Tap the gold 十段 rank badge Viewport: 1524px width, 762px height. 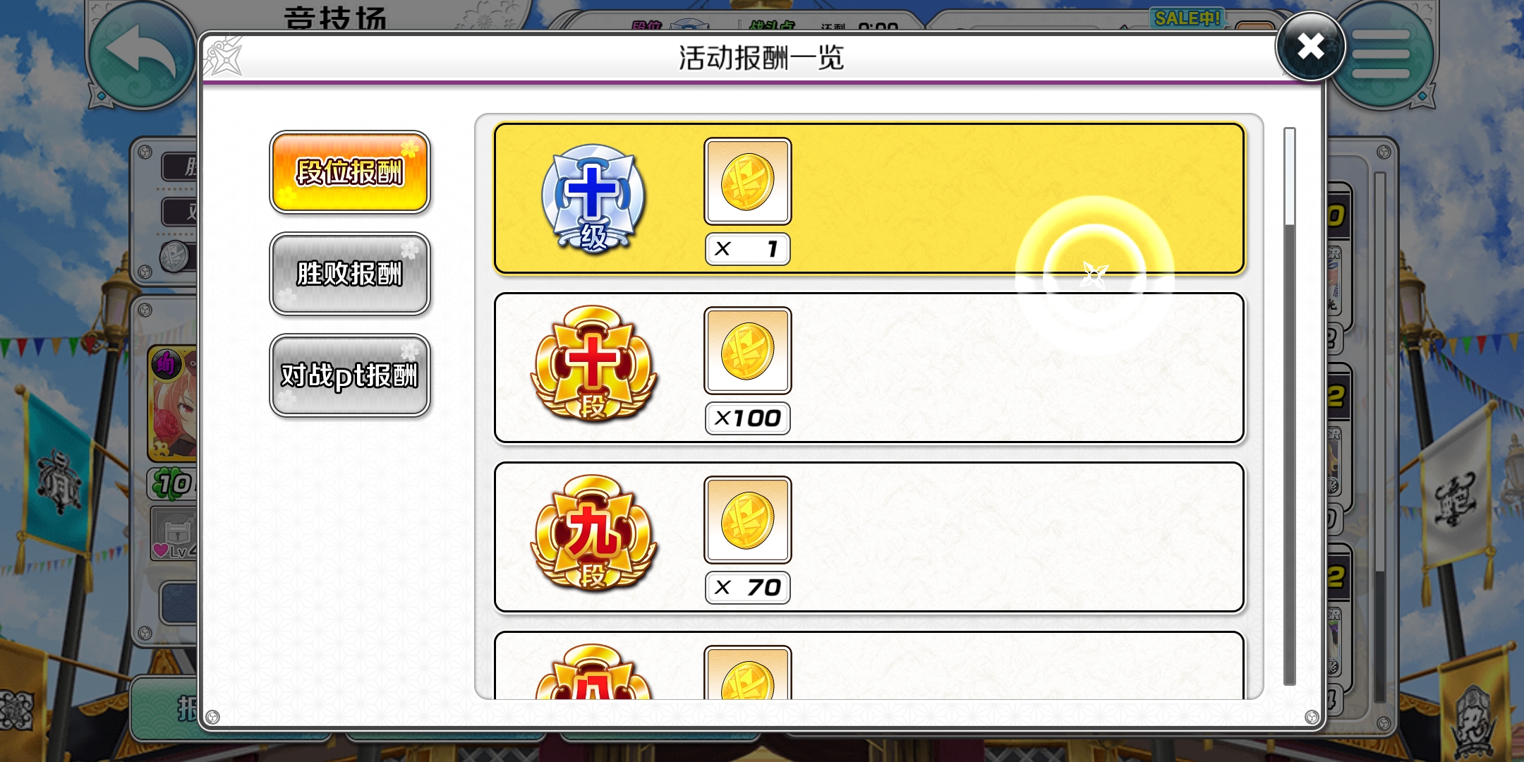tap(593, 364)
